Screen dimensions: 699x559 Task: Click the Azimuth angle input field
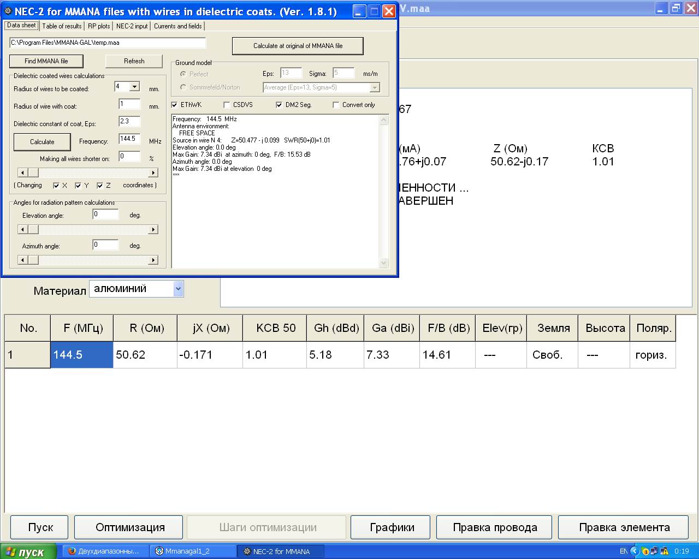pos(105,245)
